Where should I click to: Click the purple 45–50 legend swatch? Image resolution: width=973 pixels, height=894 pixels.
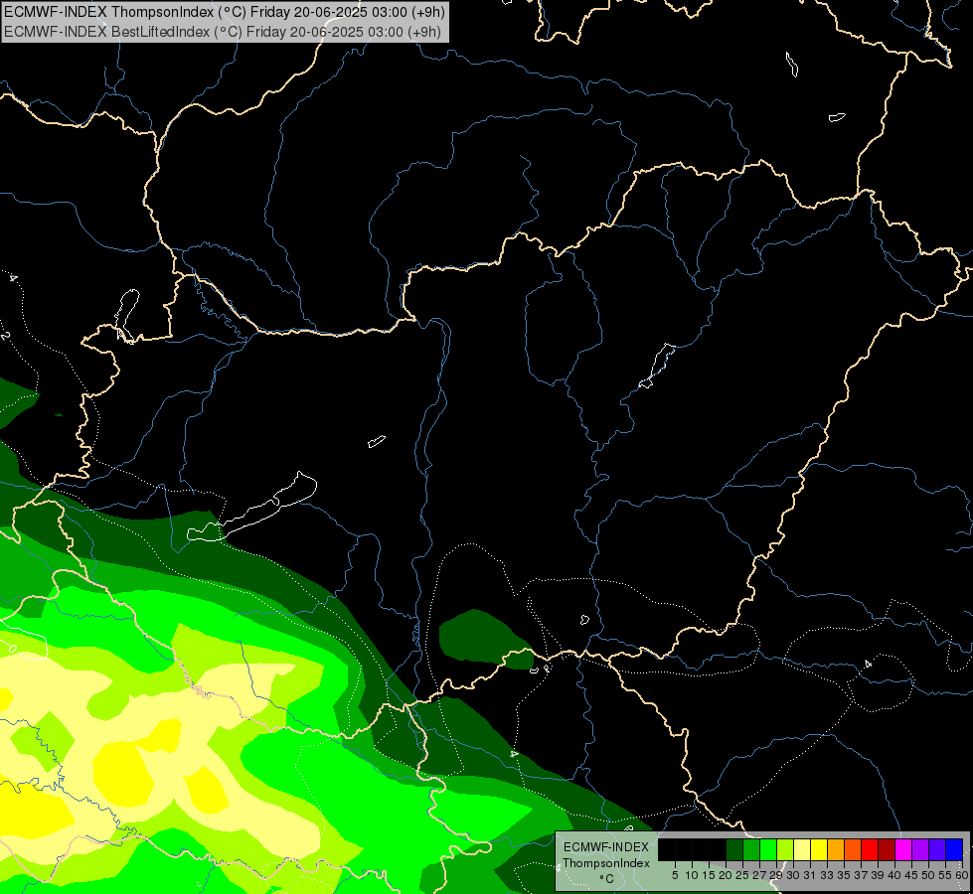(920, 849)
